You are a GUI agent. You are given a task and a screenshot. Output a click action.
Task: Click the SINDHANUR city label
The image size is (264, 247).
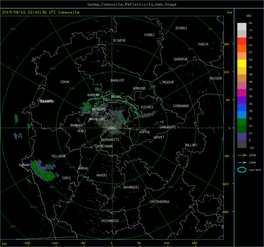tap(181, 106)
